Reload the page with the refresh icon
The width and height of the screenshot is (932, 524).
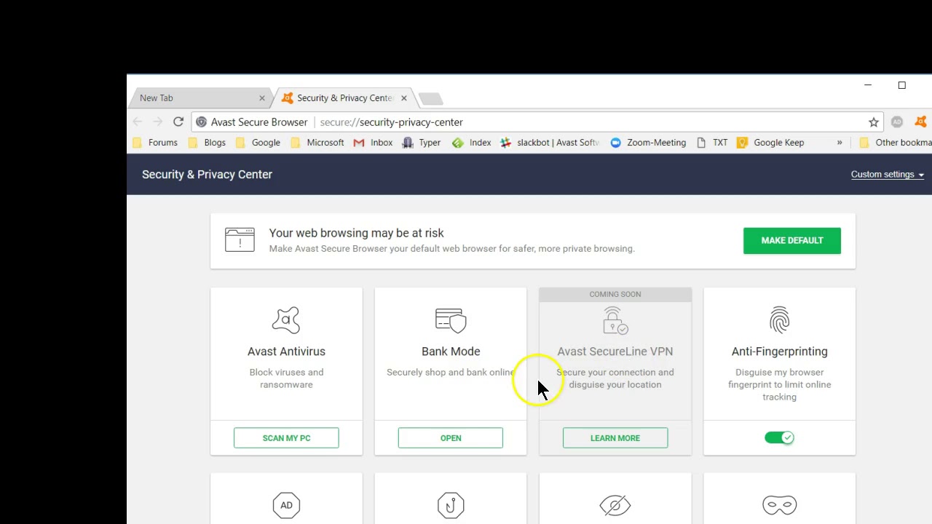tap(178, 122)
